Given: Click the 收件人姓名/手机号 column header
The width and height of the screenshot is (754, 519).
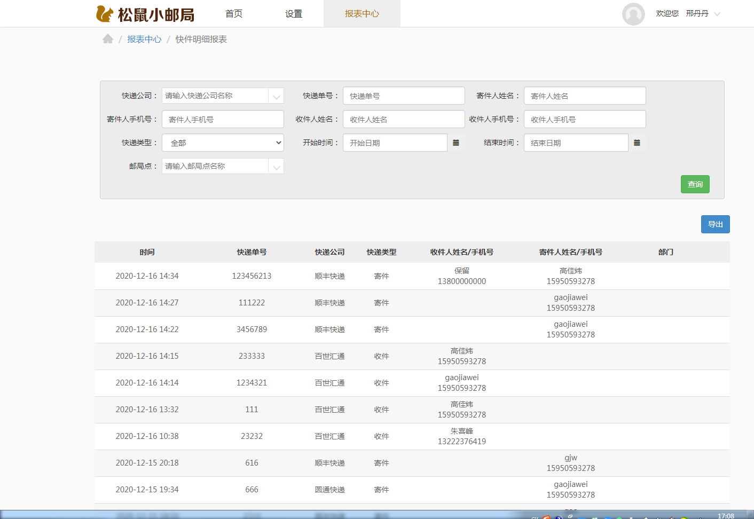Looking at the screenshot, I should 462,252.
